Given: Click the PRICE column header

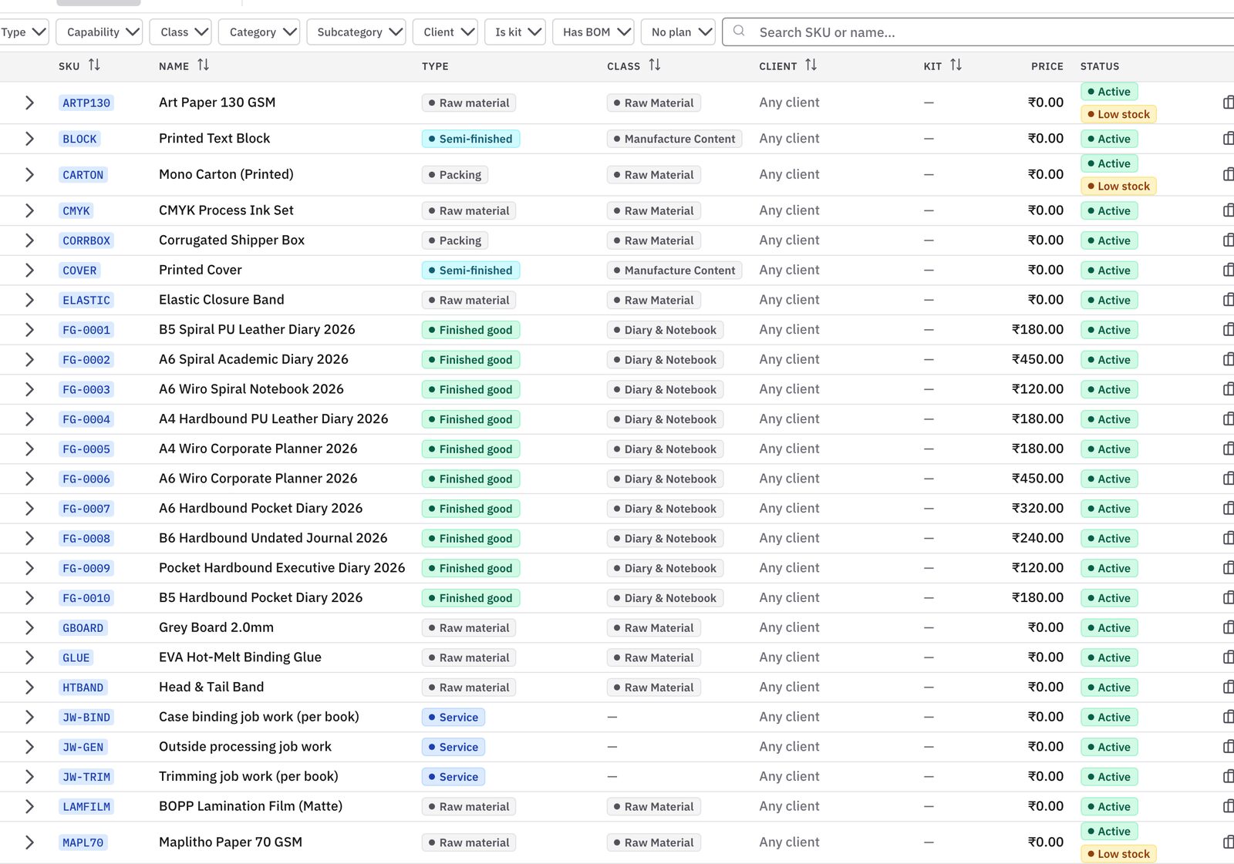Looking at the screenshot, I should 1047,66.
